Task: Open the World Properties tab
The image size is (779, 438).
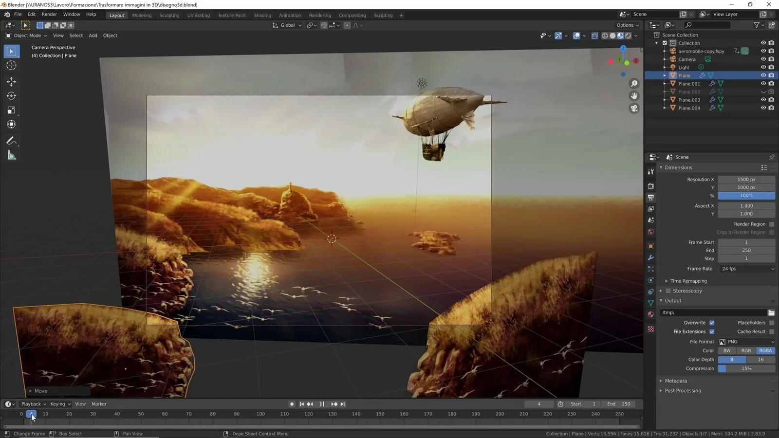Action: 650,232
